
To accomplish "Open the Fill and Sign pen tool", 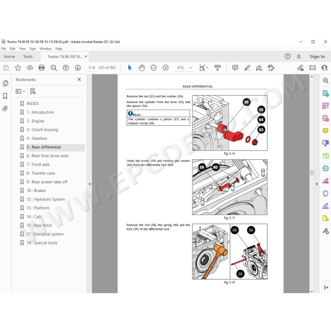I will (259, 68).
